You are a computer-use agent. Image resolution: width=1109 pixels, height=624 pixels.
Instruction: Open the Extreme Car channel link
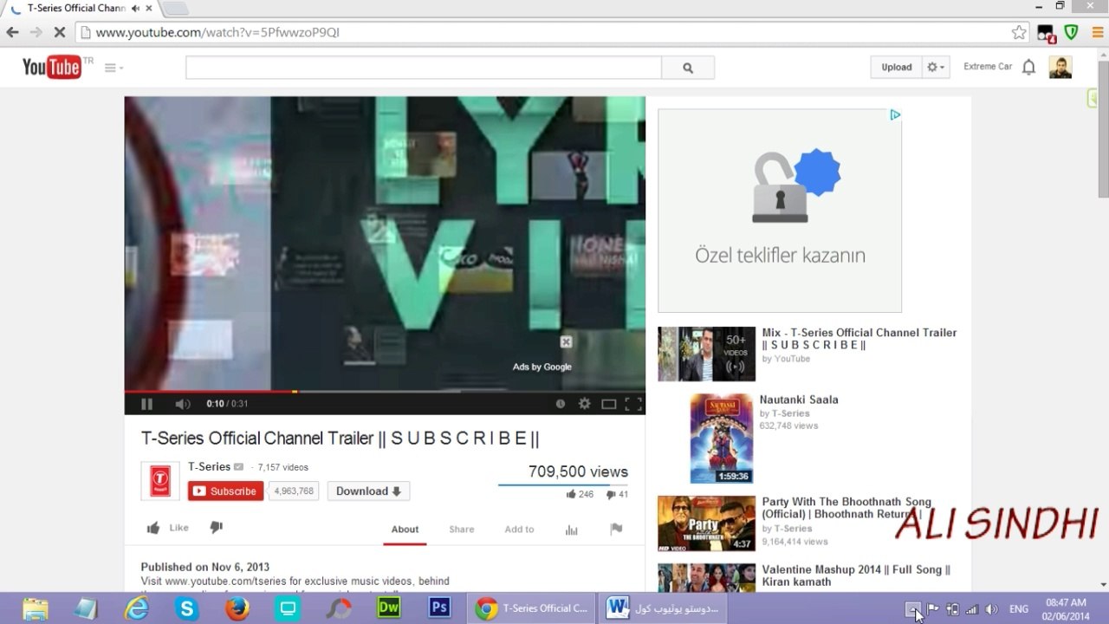click(x=988, y=67)
